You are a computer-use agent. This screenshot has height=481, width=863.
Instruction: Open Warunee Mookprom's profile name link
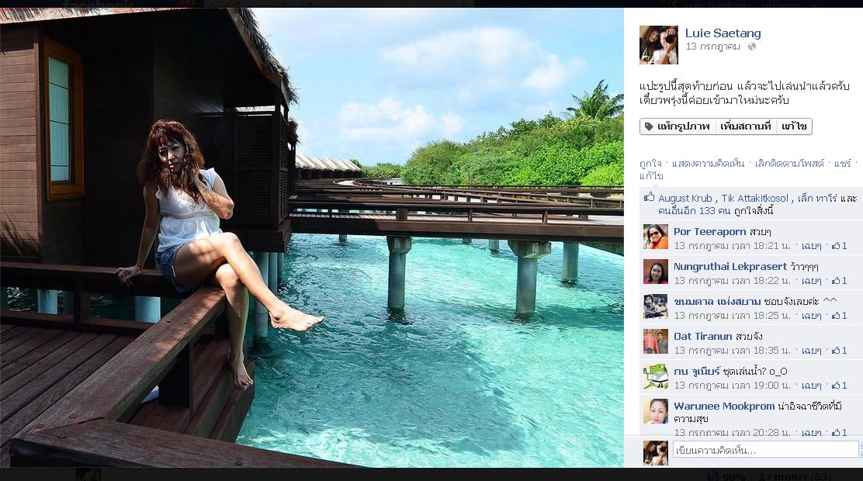[724, 406]
